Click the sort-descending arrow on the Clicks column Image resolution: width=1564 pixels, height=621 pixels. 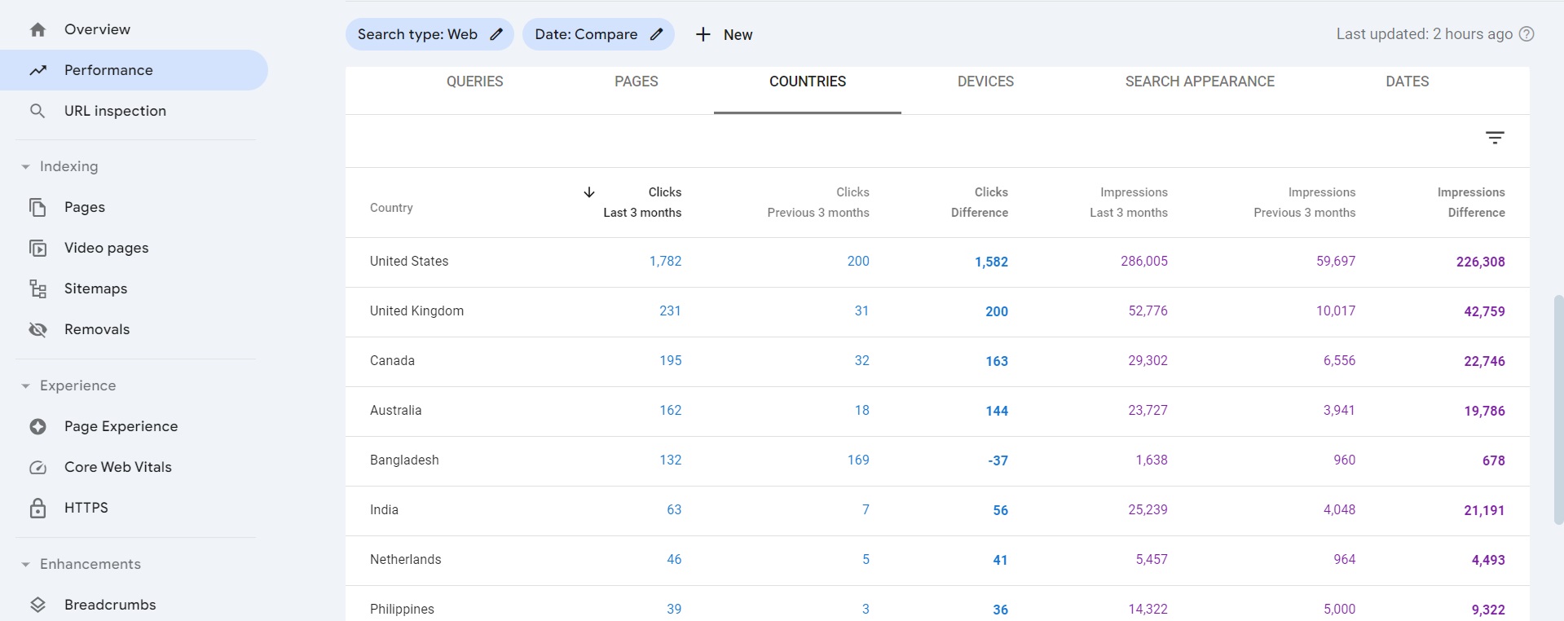pos(589,192)
